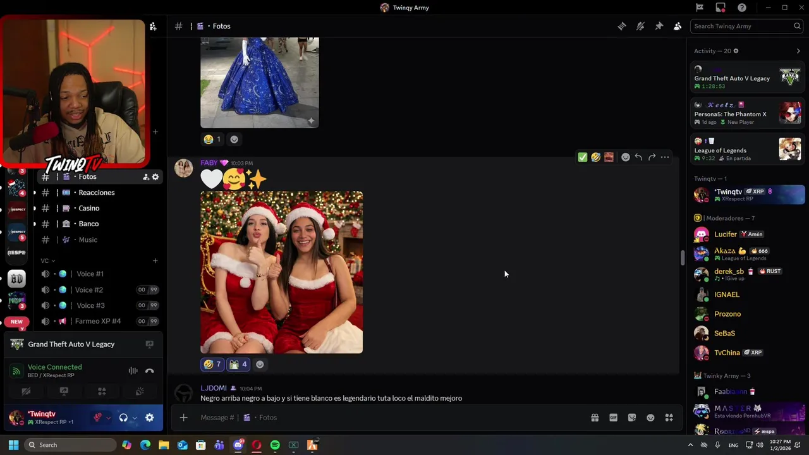
Task: Stream Grand Theft Auto V Legacy
Action: coord(149,344)
